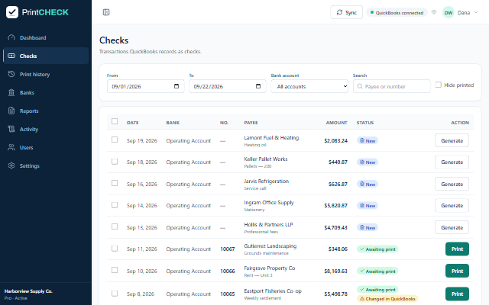Select the Sep 14, 2026 check row checkbox

tap(115, 205)
